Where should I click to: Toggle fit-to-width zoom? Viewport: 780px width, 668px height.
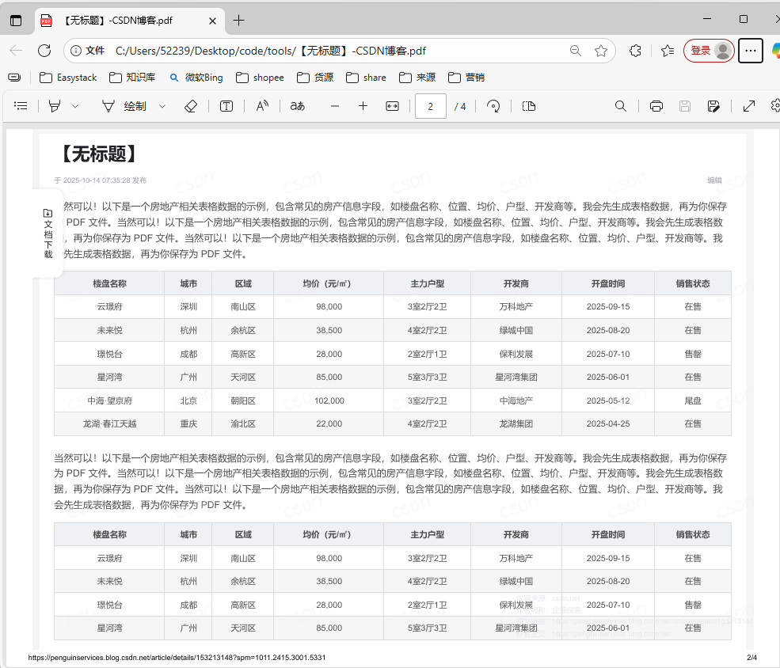(391, 105)
